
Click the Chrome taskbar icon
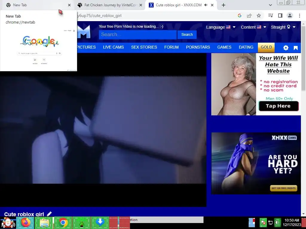click(63, 222)
